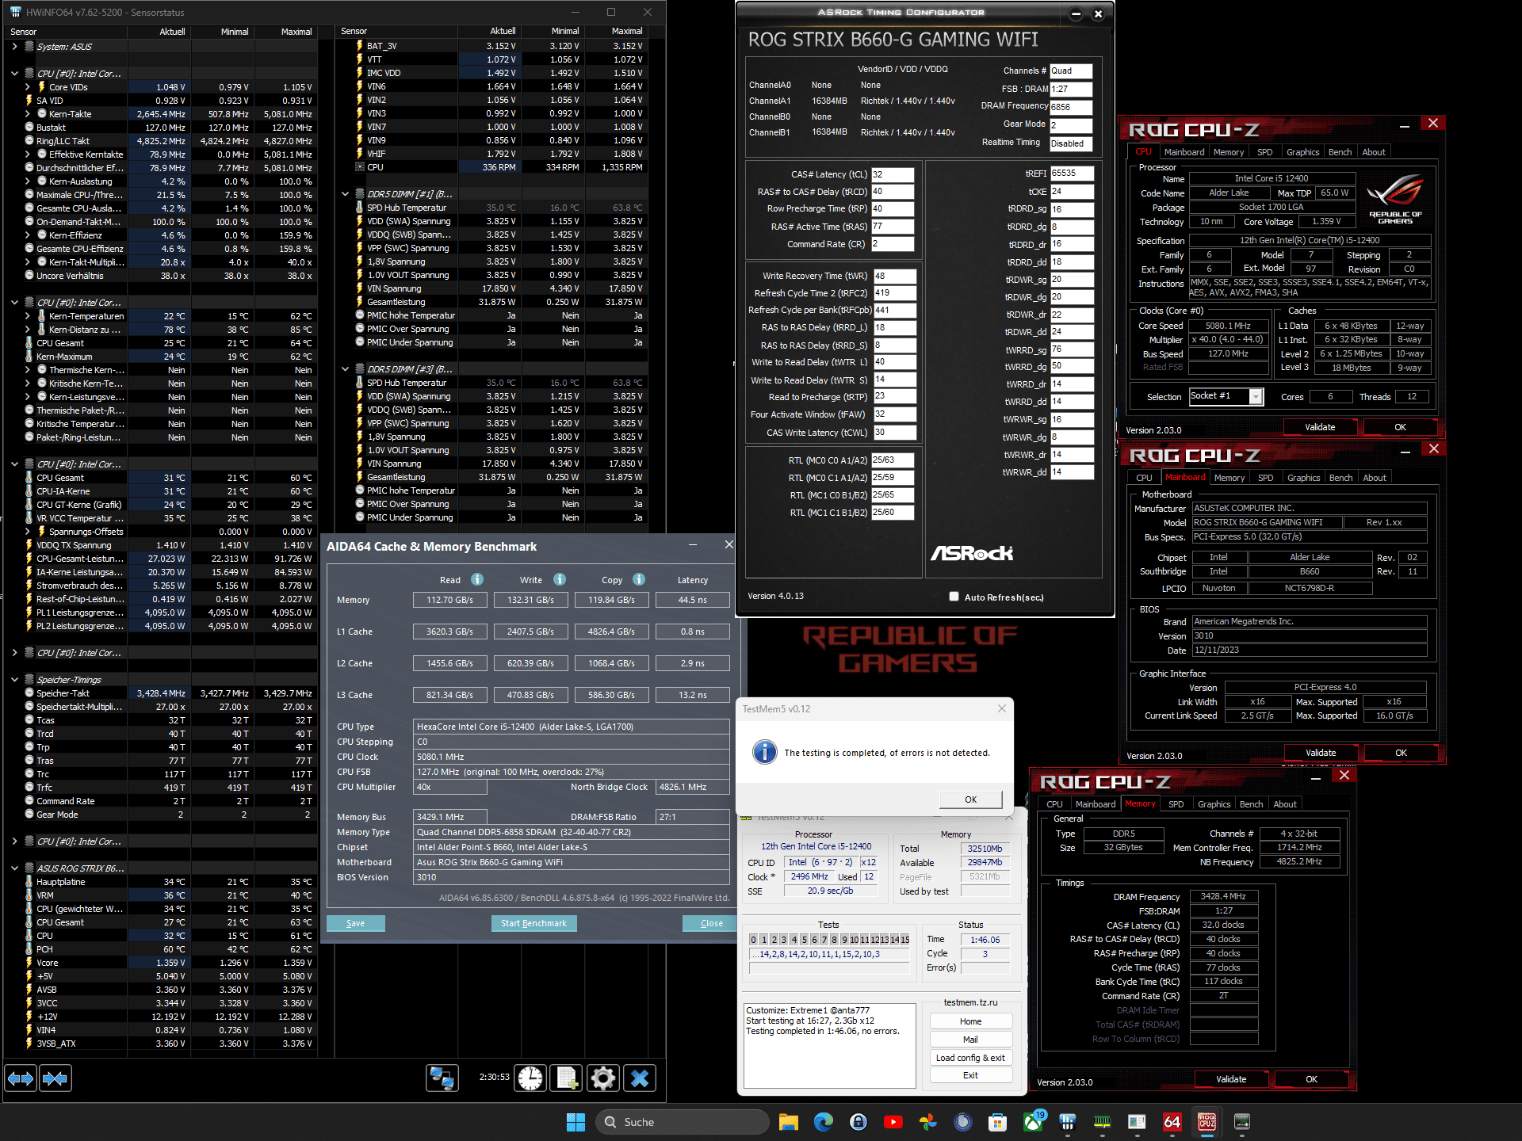Switch to ROG CPU-Z taskbar icon
This screenshot has width=1522, height=1141.
point(1207,1122)
